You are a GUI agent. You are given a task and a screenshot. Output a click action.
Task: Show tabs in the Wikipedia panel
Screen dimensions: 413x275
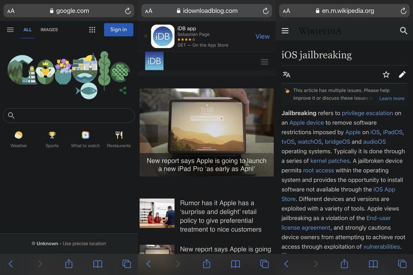pos(402,264)
